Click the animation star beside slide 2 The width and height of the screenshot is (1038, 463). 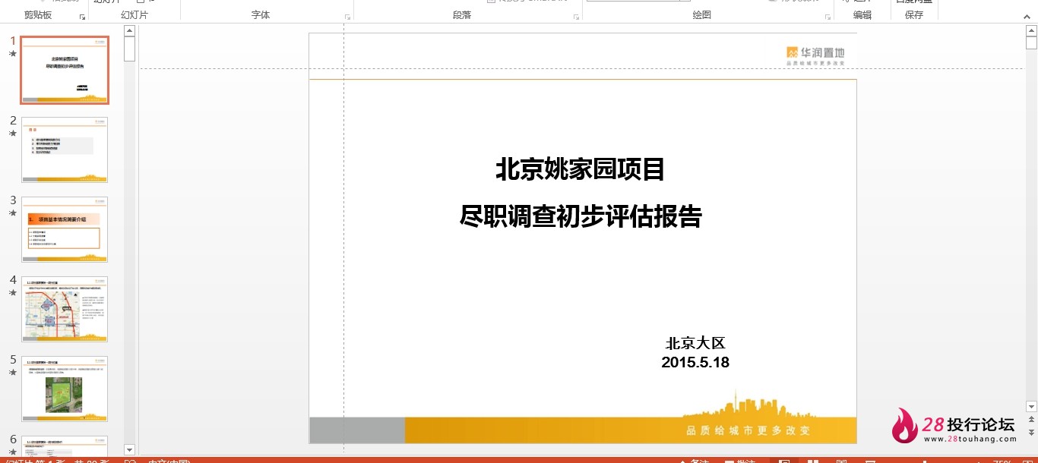(x=12, y=134)
